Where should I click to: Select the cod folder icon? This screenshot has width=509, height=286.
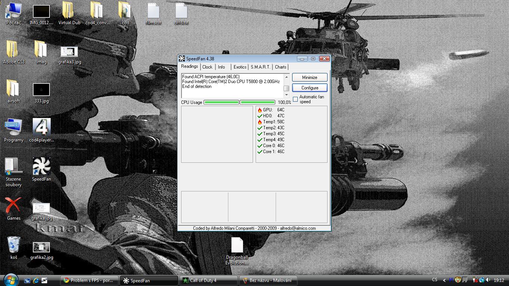(126, 13)
